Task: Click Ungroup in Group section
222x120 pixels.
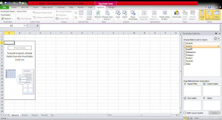Action: [61, 15]
